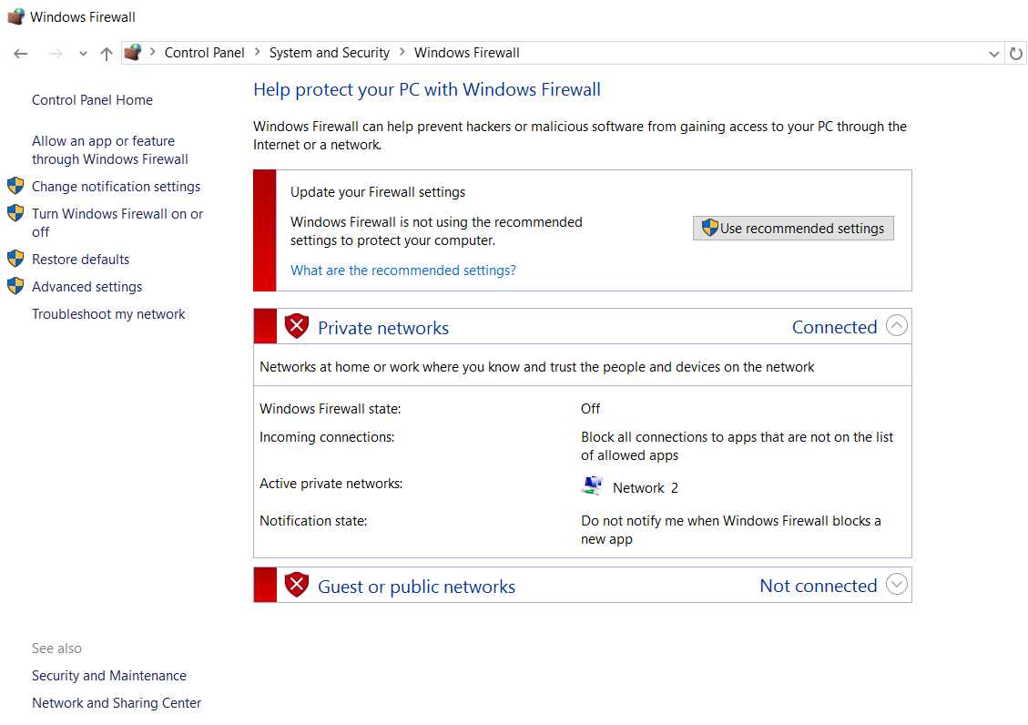Viewport: 1028px width, 725px height.
Task: Open Control Panel Home
Action: (x=93, y=99)
